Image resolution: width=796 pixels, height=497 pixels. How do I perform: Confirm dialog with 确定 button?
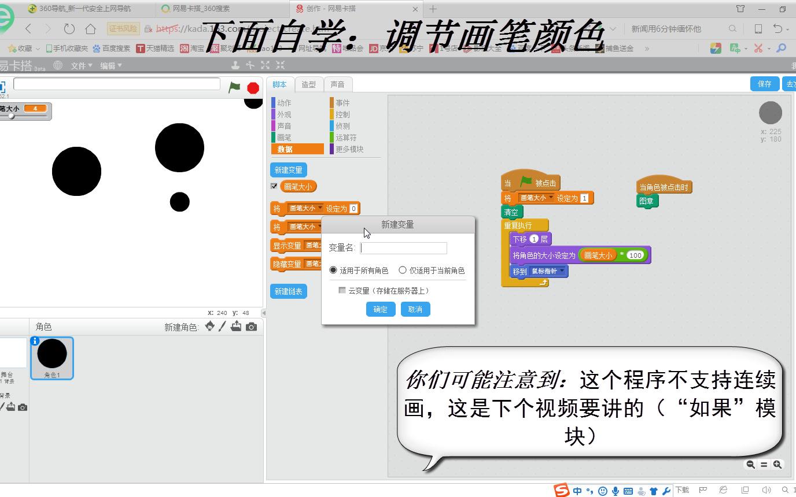[x=381, y=309]
